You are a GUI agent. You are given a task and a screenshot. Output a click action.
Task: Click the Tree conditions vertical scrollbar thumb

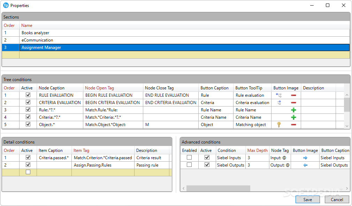click(347, 105)
